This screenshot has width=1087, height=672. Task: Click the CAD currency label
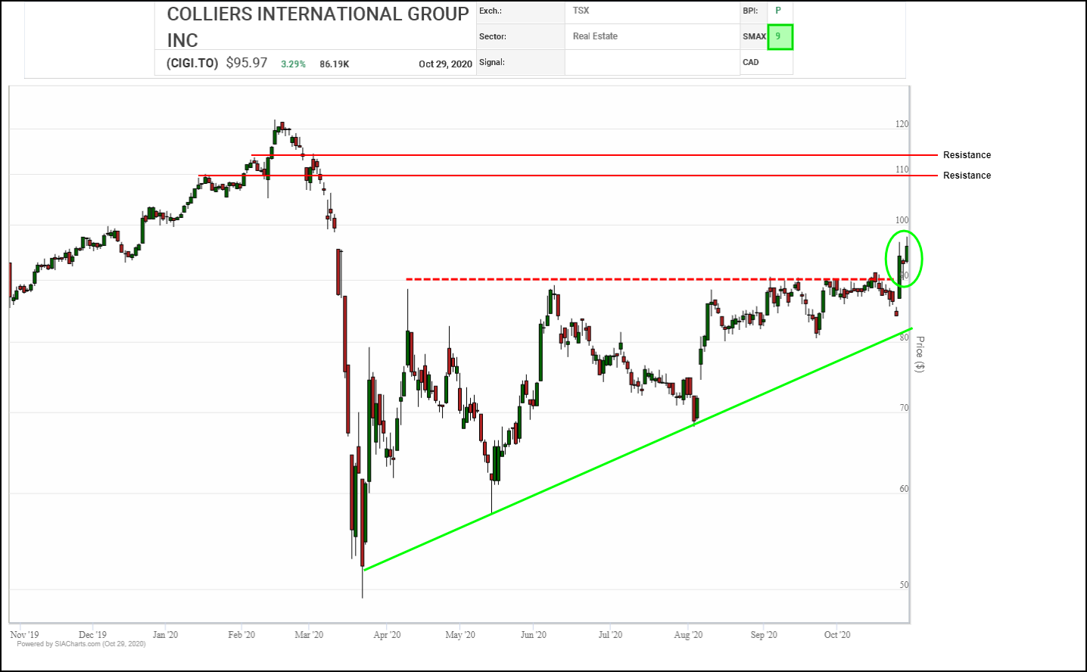tap(751, 62)
